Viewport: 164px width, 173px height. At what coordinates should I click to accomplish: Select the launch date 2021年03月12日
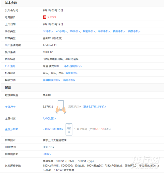[x=53, y=24]
